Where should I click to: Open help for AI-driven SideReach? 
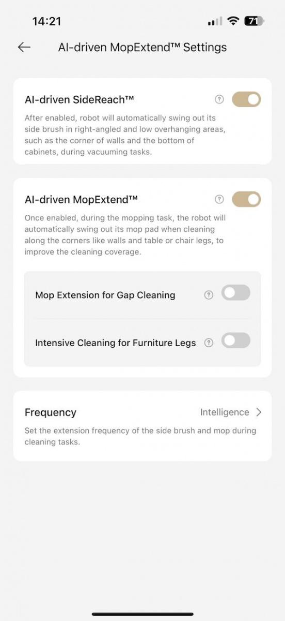(x=219, y=99)
